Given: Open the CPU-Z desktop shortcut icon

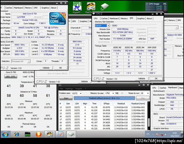Looking at the screenshot, I should point(105,6).
